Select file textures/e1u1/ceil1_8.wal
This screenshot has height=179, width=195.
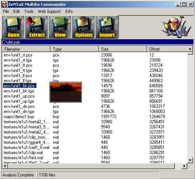click(26, 147)
